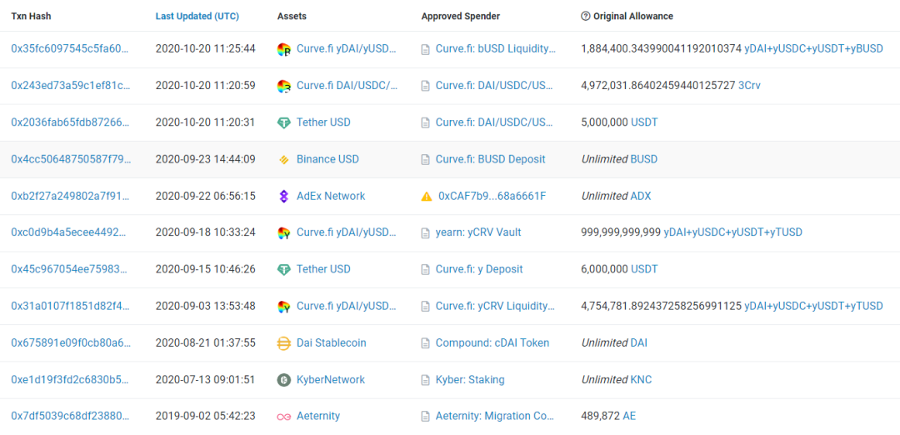
Task: Click the contract icon beside Curve.fi: y Deposit
Action: 426,270
